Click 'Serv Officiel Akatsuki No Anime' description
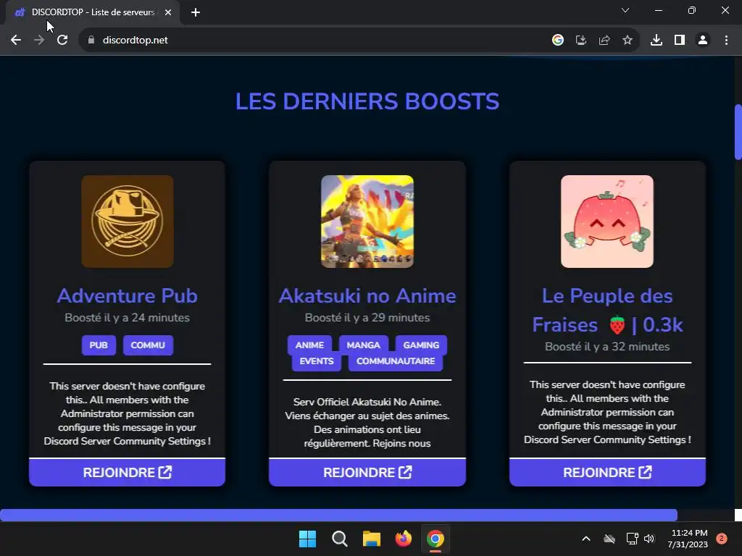Image resolution: width=742 pixels, height=556 pixels. pos(367,423)
